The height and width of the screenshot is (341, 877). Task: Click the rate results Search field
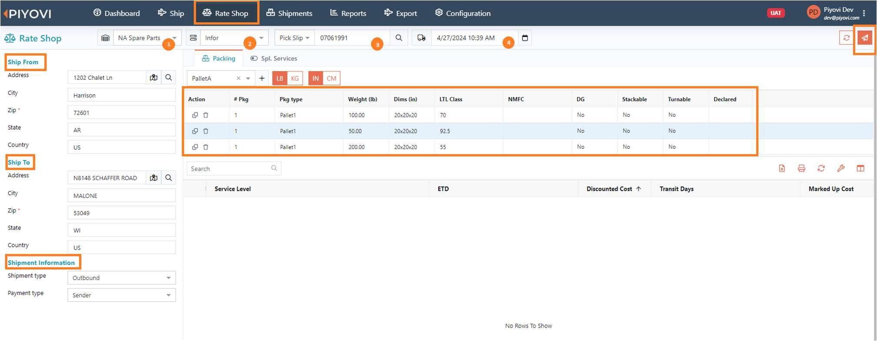[230, 169]
